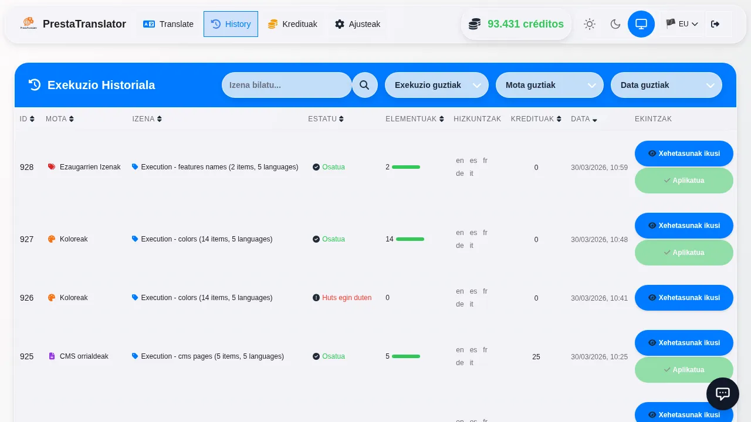Open the Kredituak menu item
Screen dimensions: 751x422
pos(292,24)
